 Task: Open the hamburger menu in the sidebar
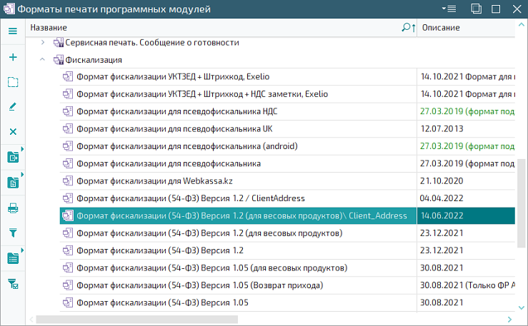[x=12, y=31]
